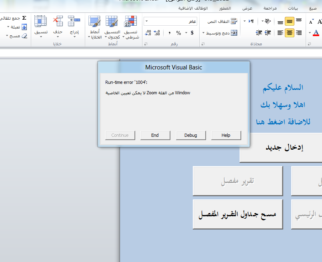Click the Delete cells (حذف) icon
The image size is (322, 262).
pos(58,21)
